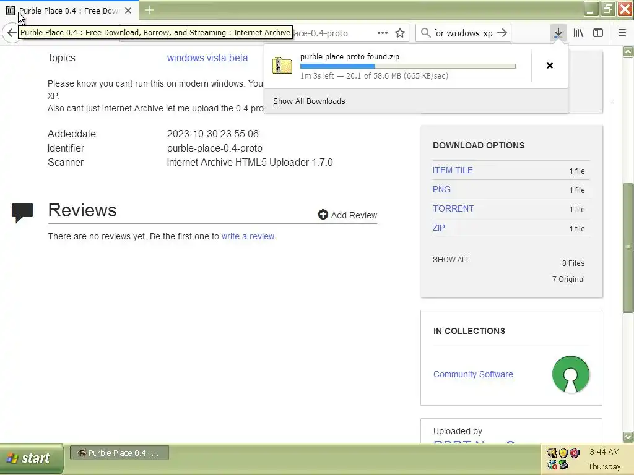Click the vertical scrollbar down arrow

coord(628,437)
